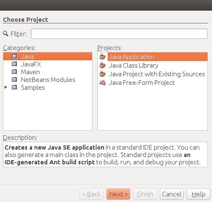Click the Samples folder icon
This screenshot has width=212, height=202.
(x=14, y=87)
